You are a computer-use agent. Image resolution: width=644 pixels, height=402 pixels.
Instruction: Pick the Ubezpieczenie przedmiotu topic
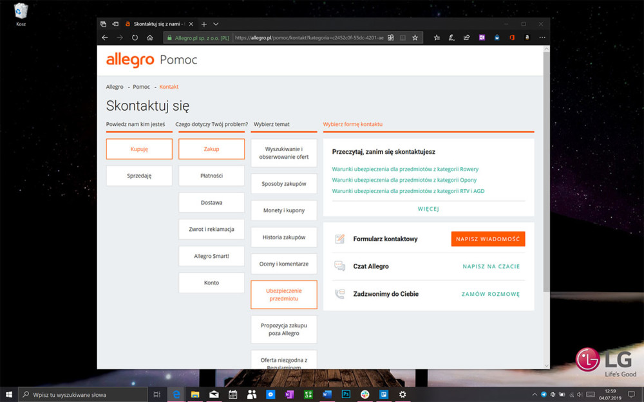pos(284,295)
